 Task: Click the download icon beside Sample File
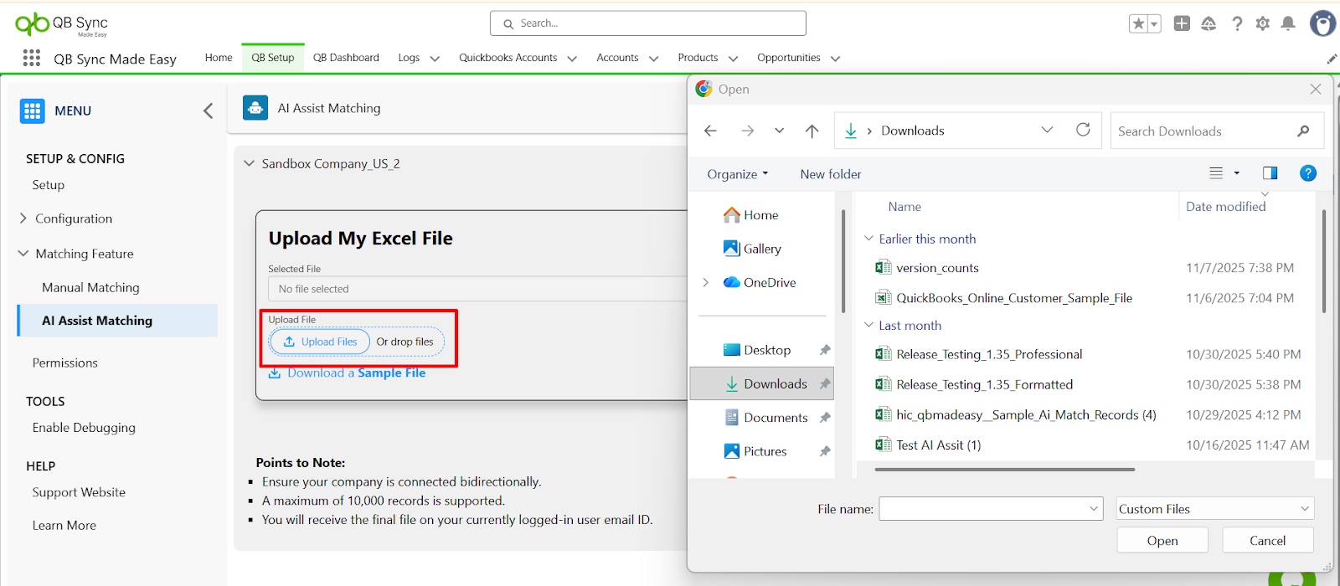click(x=275, y=373)
